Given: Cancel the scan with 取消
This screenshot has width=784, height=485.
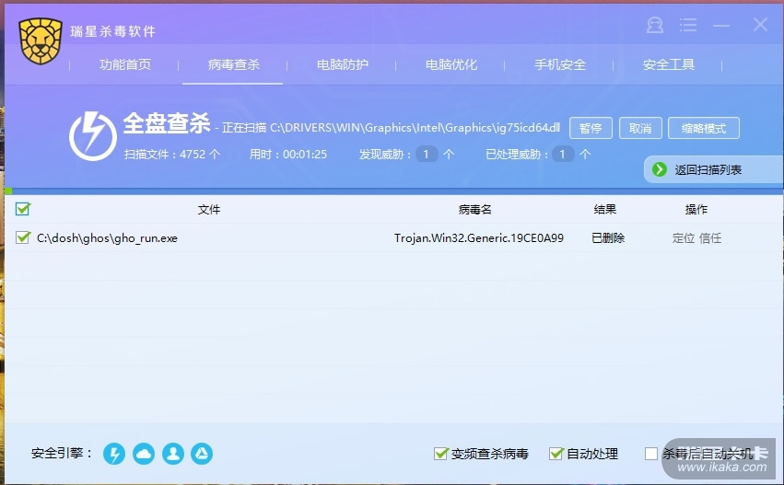Looking at the screenshot, I should click(x=640, y=128).
